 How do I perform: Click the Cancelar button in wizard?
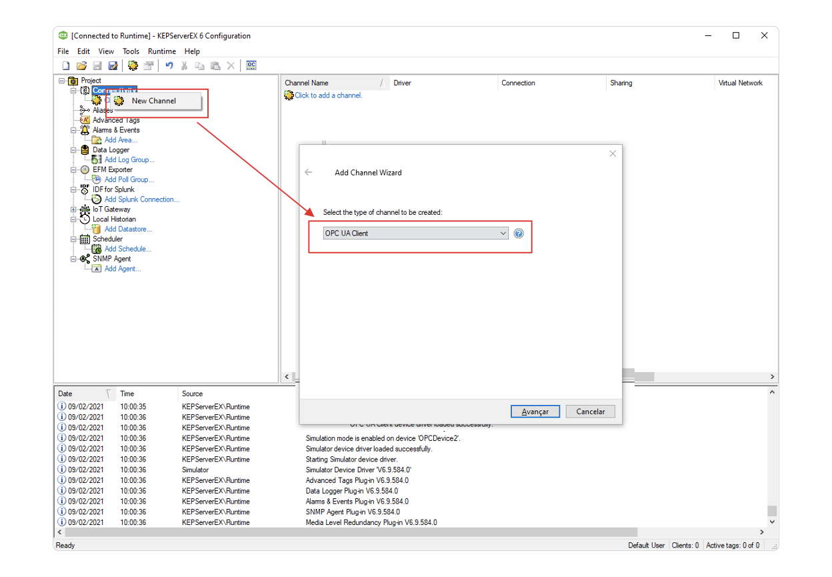[591, 412]
